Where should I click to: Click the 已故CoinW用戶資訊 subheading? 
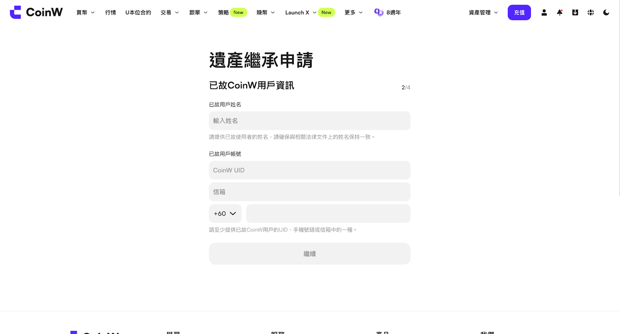(x=251, y=85)
